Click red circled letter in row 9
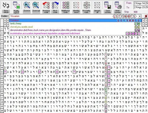Image resolution: width=148 pixels, height=113 pixels. [x=106, y=63]
